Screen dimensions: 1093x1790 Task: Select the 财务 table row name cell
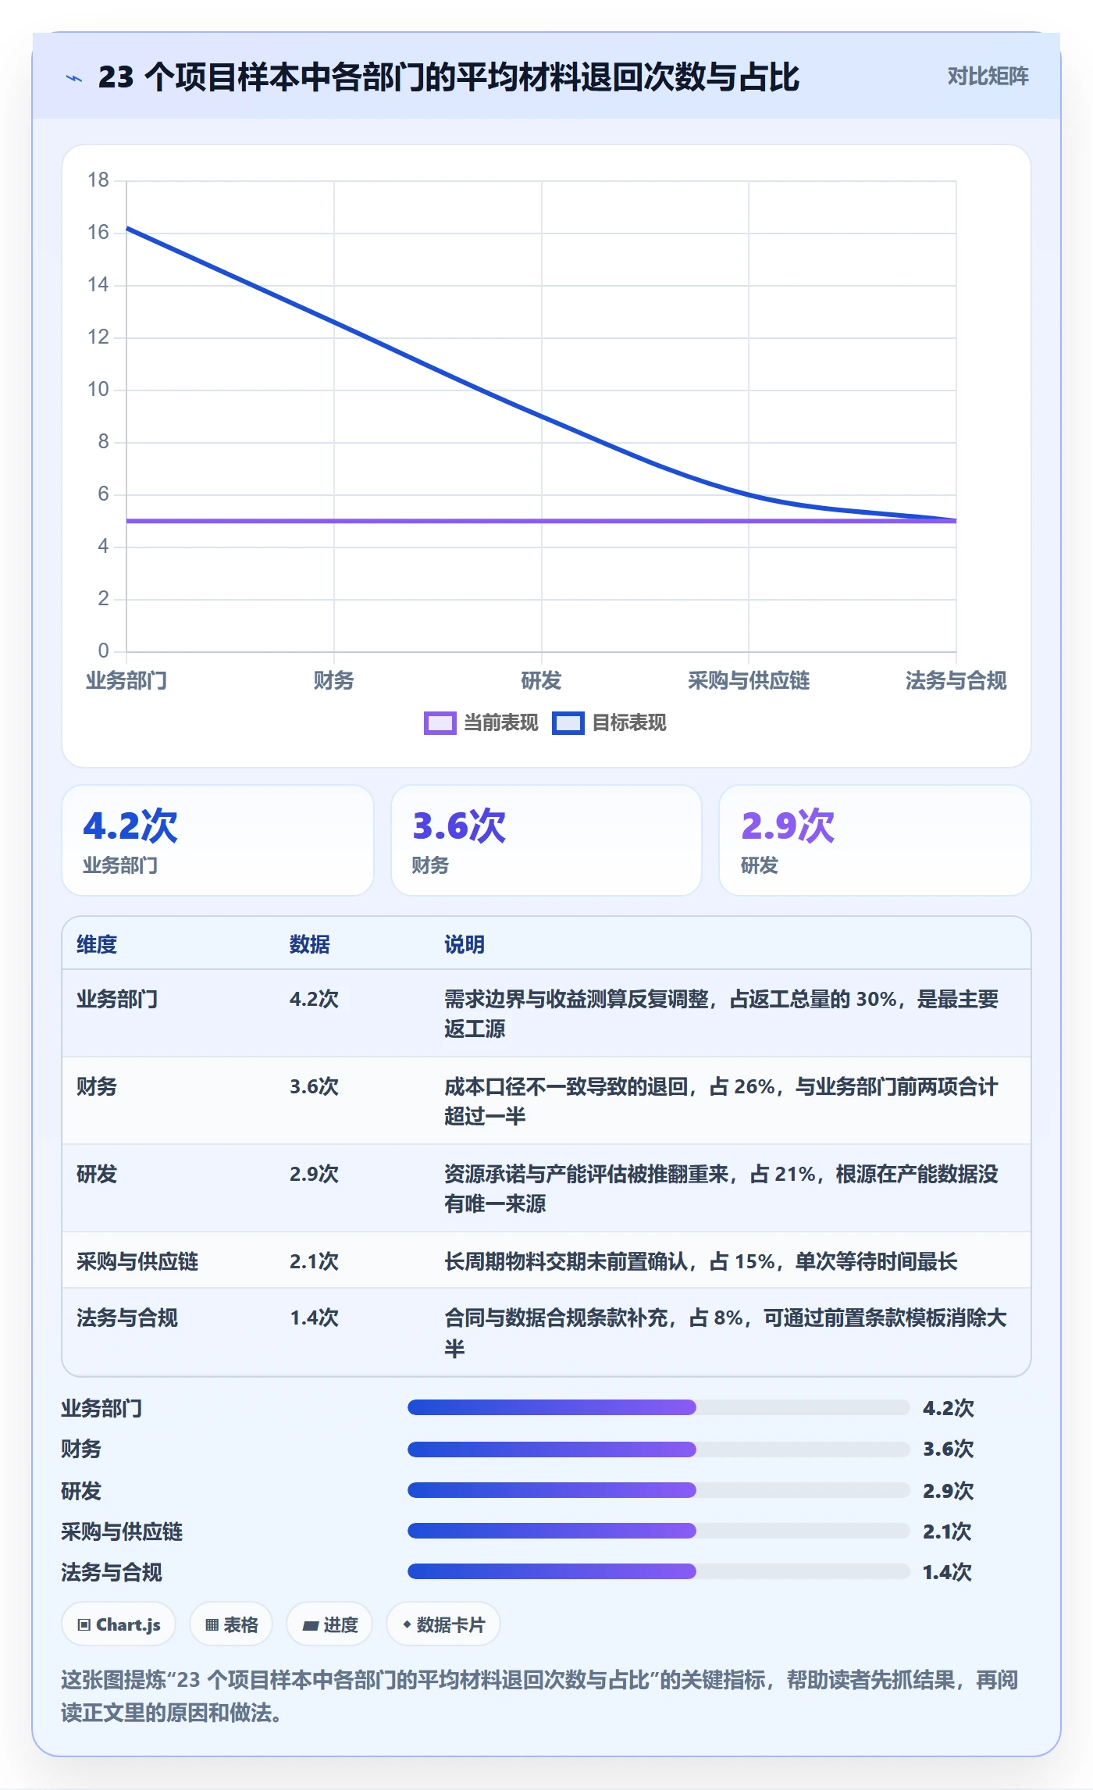(97, 1086)
